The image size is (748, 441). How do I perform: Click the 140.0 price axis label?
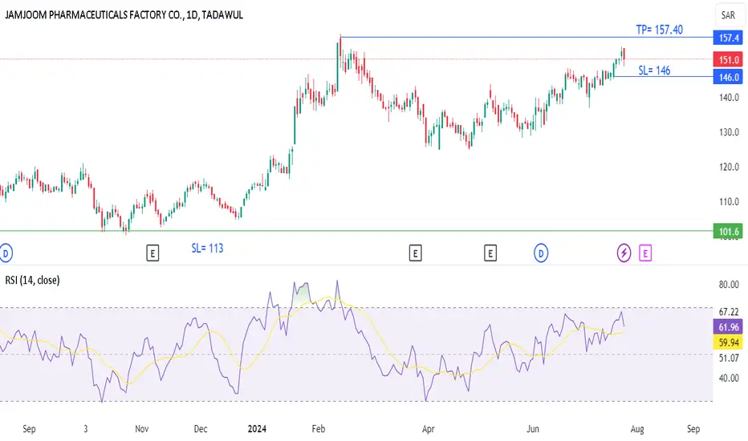(729, 97)
